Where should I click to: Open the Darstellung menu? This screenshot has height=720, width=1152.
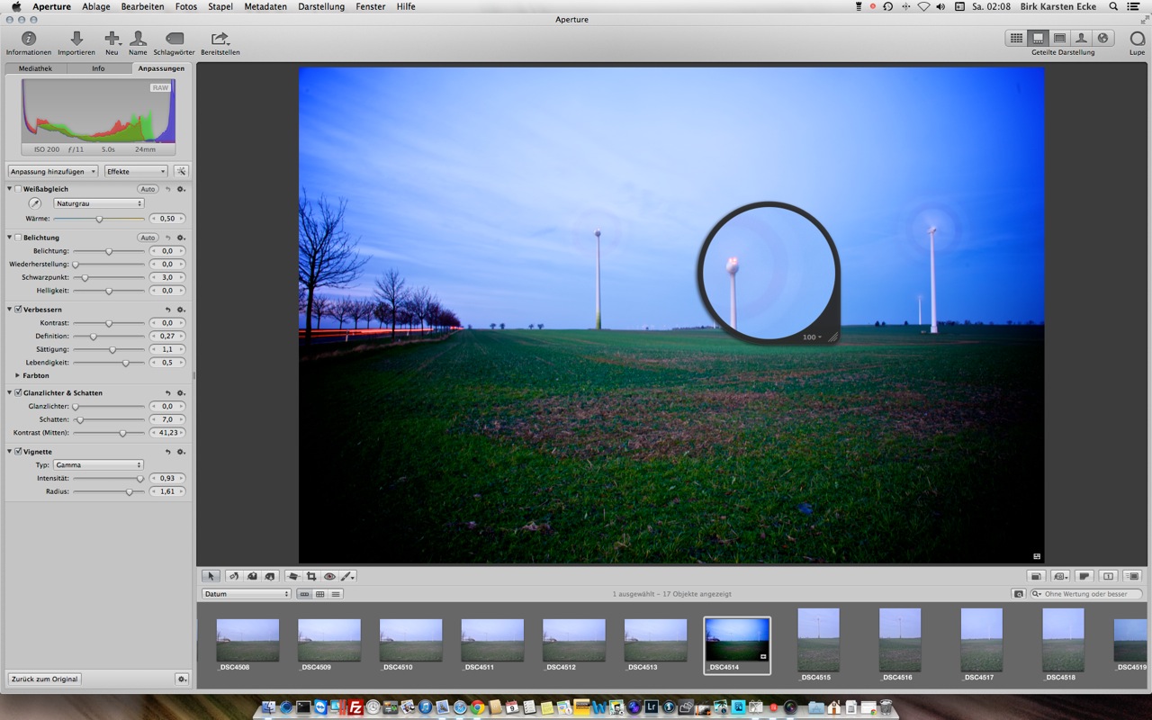321,6
